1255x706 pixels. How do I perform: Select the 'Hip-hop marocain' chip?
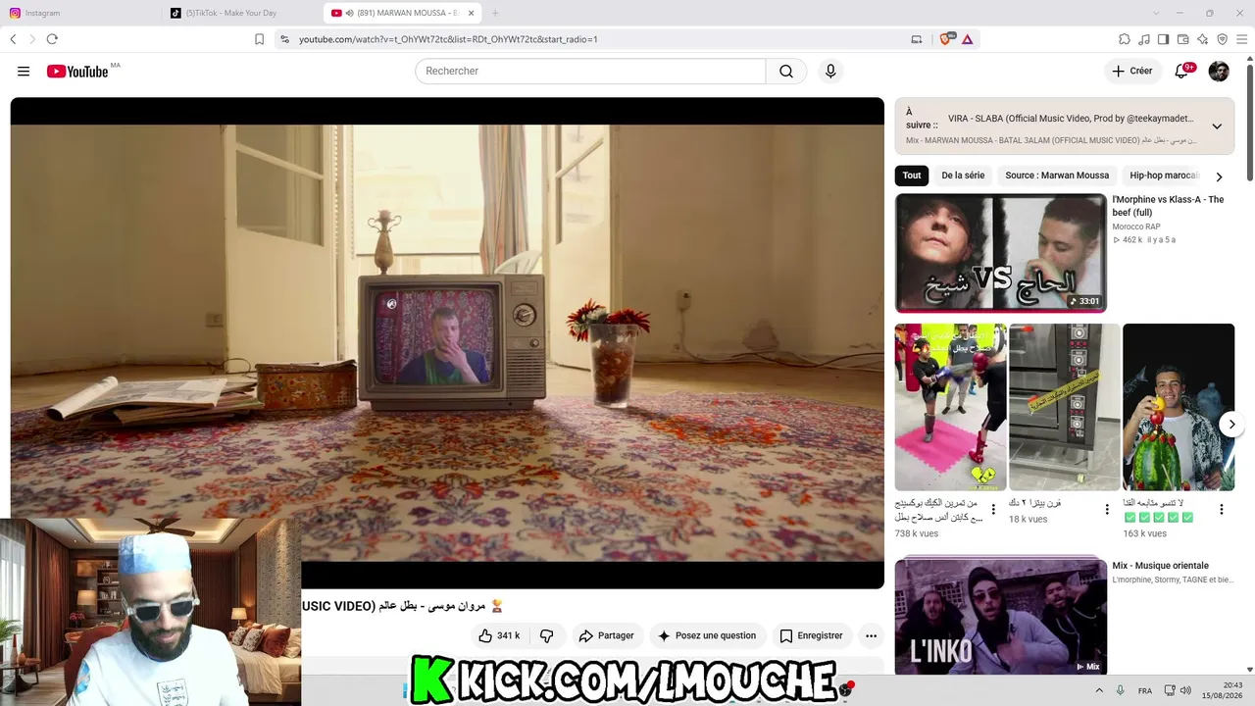(1164, 176)
